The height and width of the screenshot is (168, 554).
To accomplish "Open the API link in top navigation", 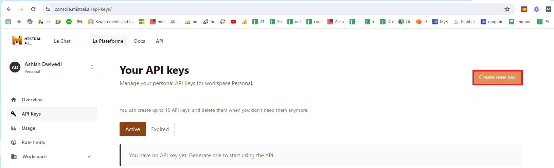I will click(x=160, y=41).
